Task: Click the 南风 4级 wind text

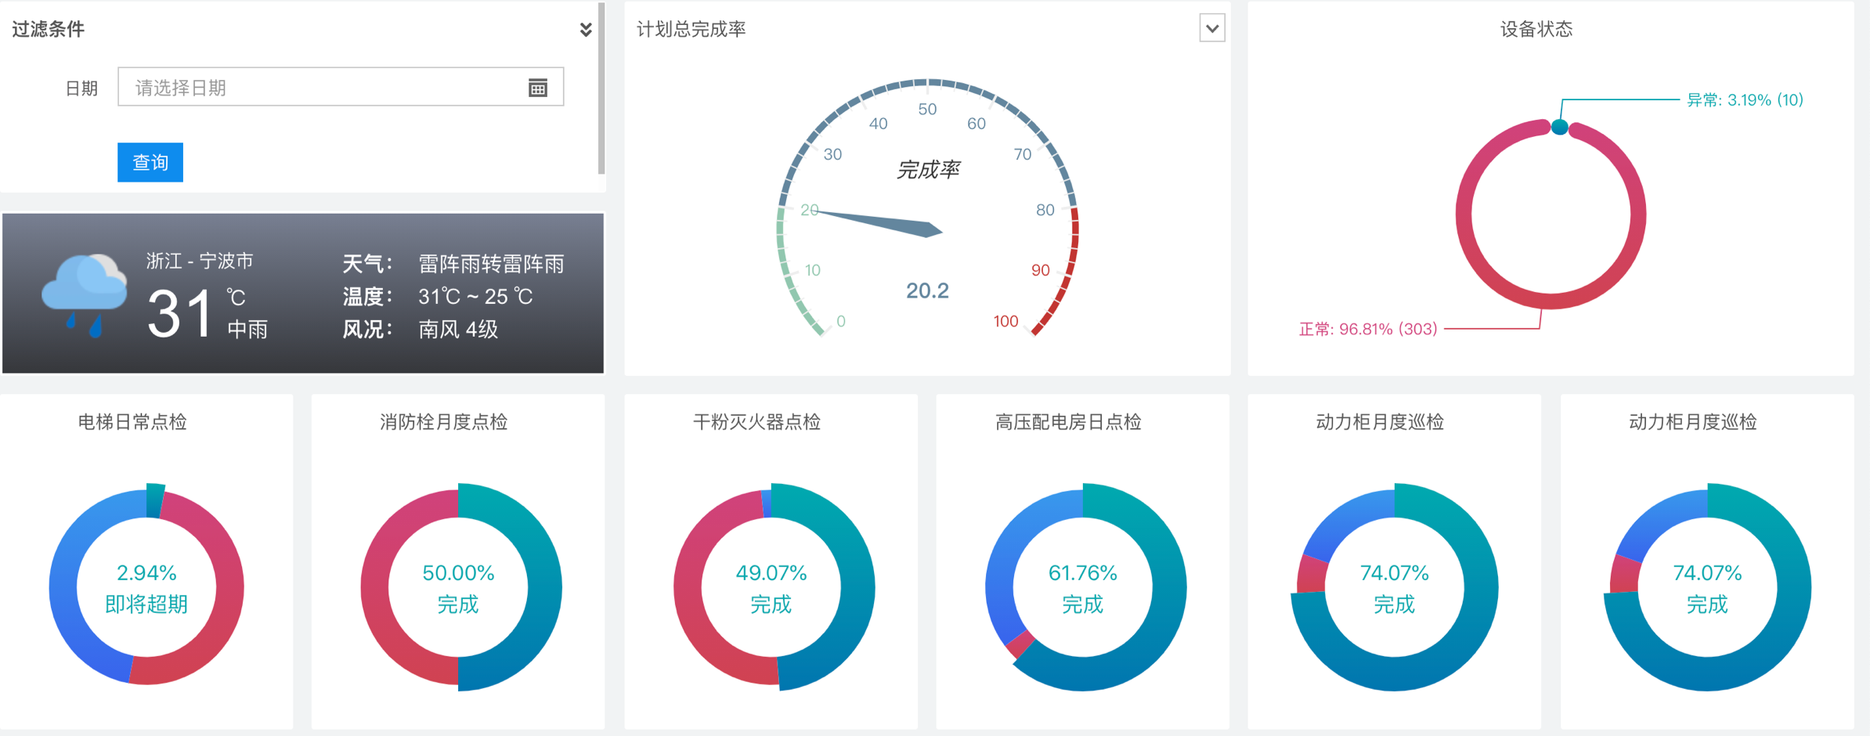Action: (x=458, y=329)
